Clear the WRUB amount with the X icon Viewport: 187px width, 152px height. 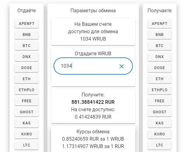pyautogui.click(x=121, y=66)
